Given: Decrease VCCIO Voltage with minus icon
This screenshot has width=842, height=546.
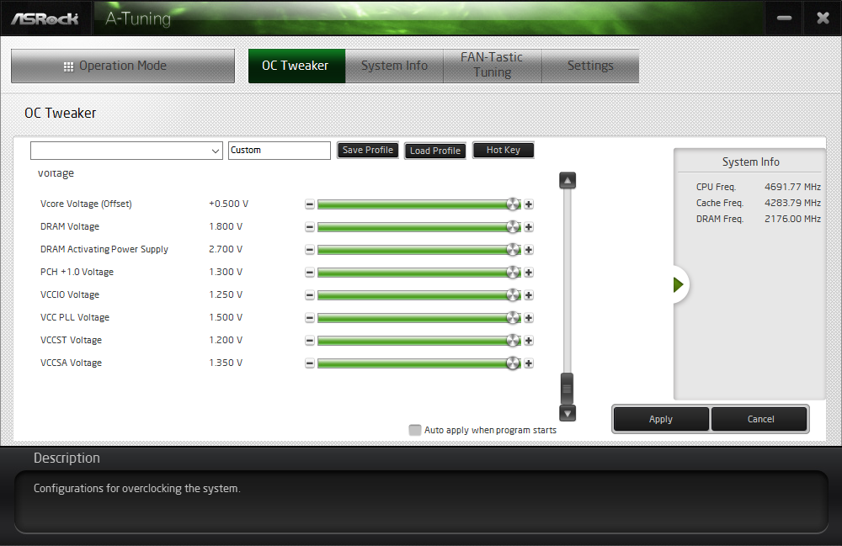Looking at the screenshot, I should (x=310, y=295).
